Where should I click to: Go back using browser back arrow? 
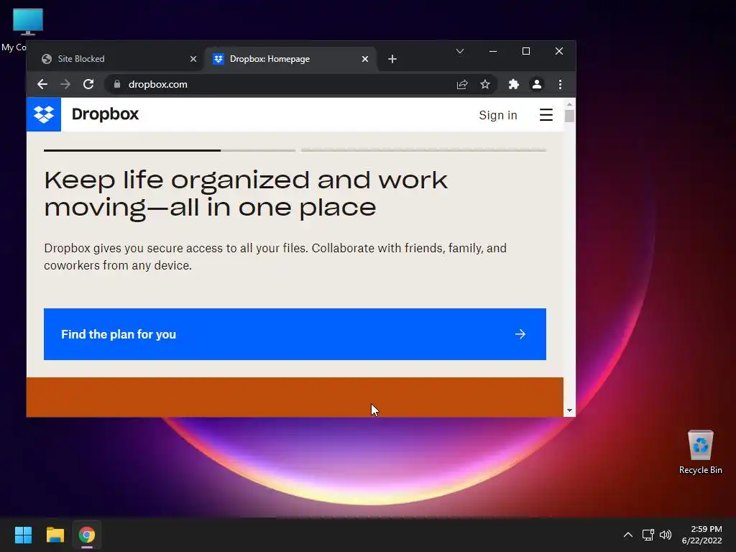tap(42, 84)
